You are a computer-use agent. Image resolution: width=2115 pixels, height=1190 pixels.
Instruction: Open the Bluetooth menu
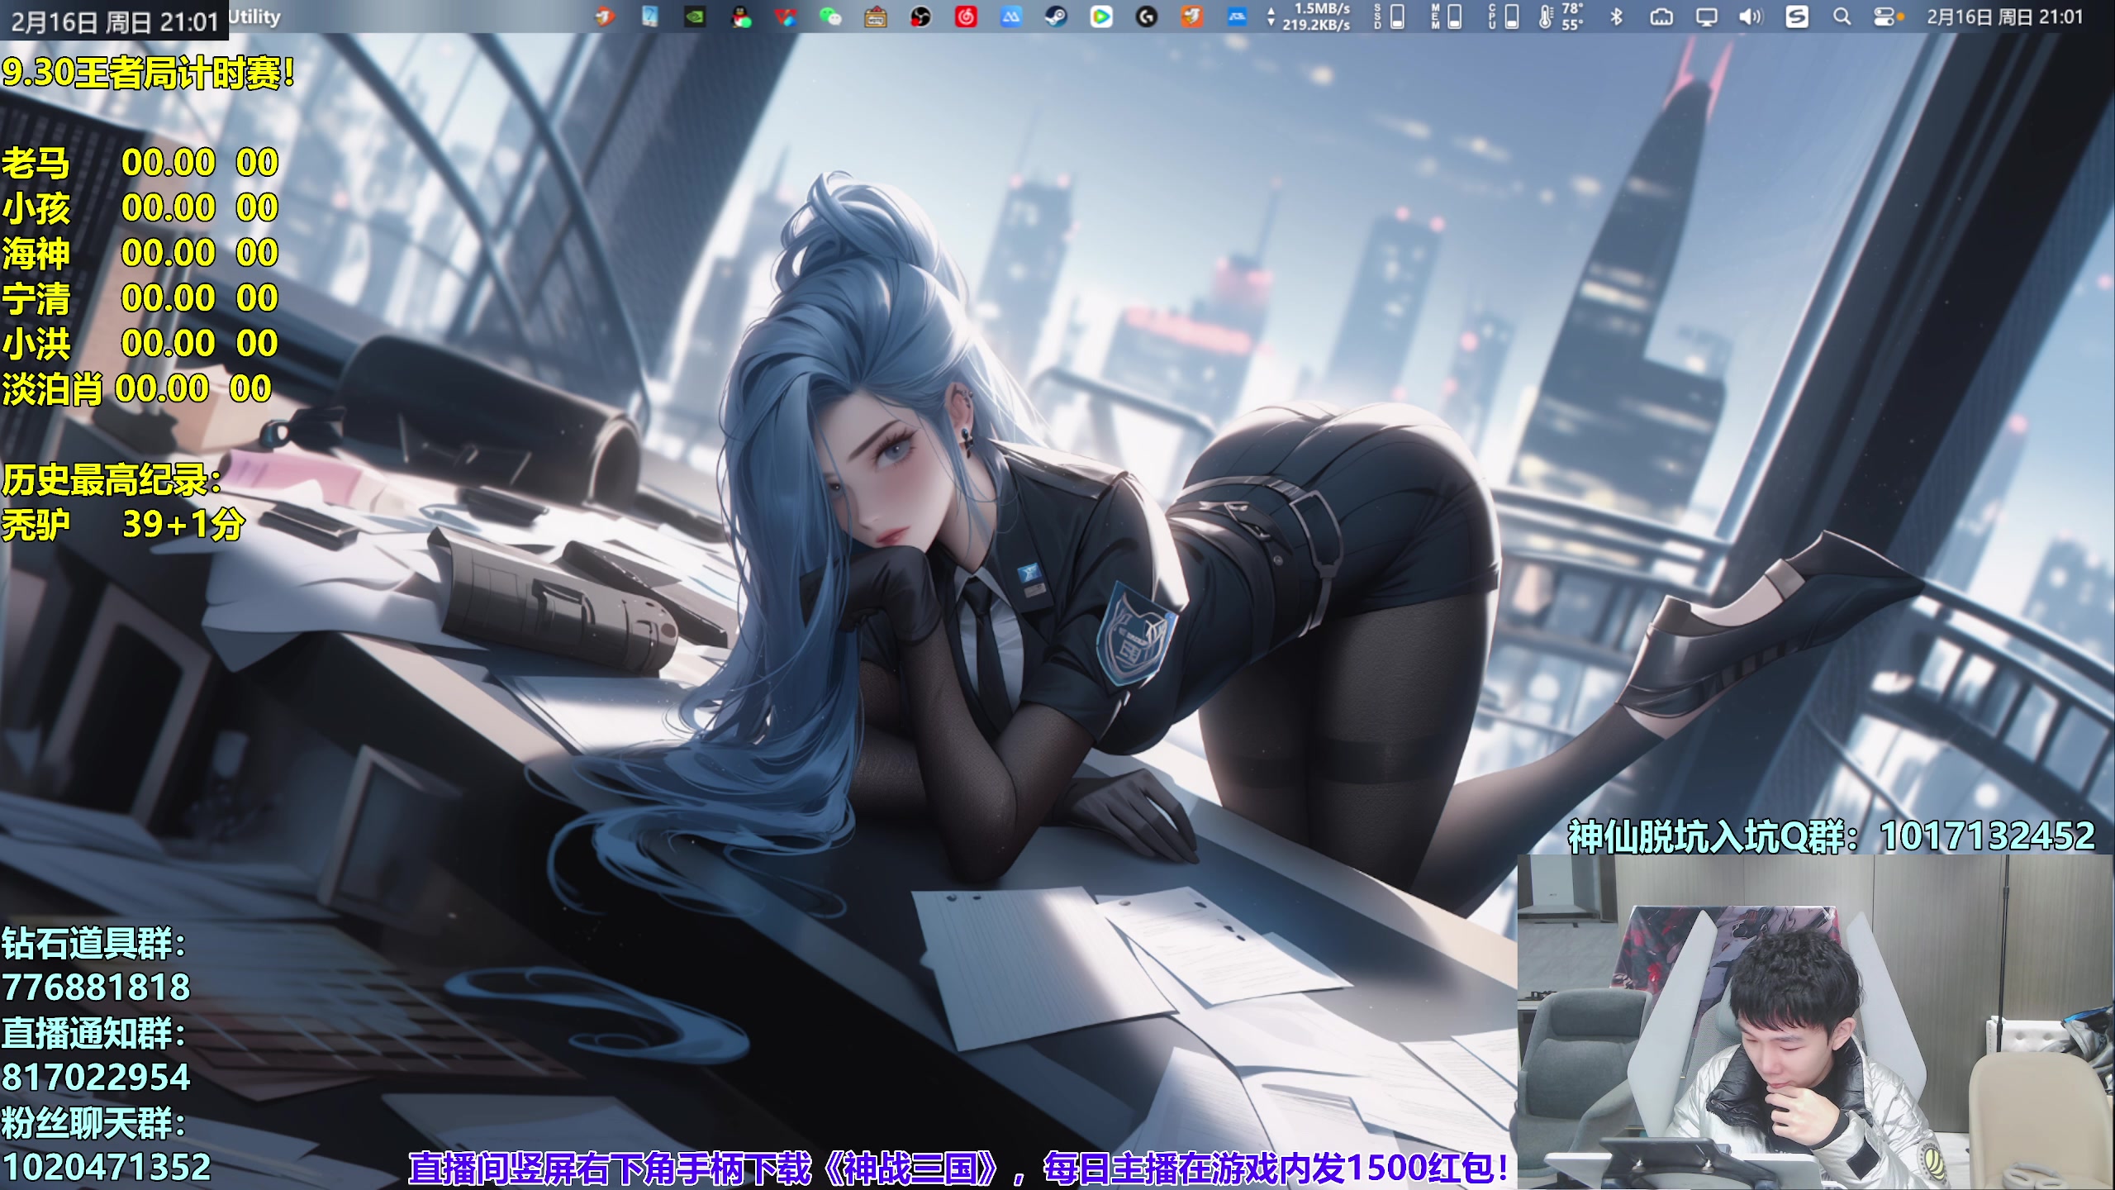[1617, 17]
